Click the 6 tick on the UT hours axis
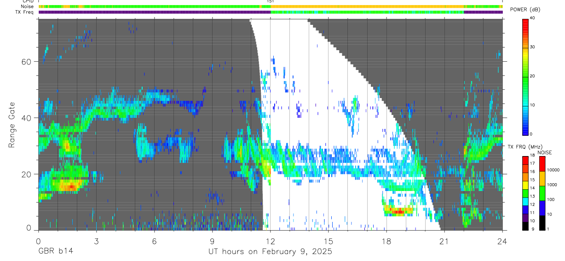The image size is (565, 261). point(154,241)
